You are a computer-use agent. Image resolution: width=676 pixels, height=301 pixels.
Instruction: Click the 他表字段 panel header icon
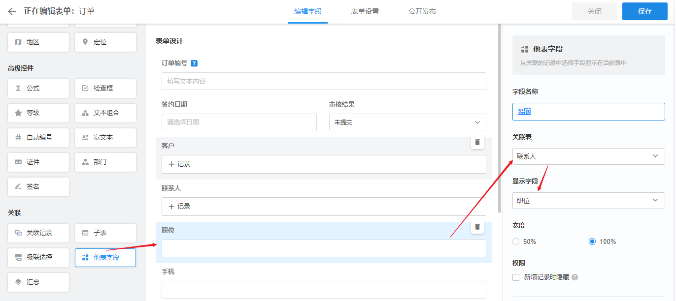(525, 49)
